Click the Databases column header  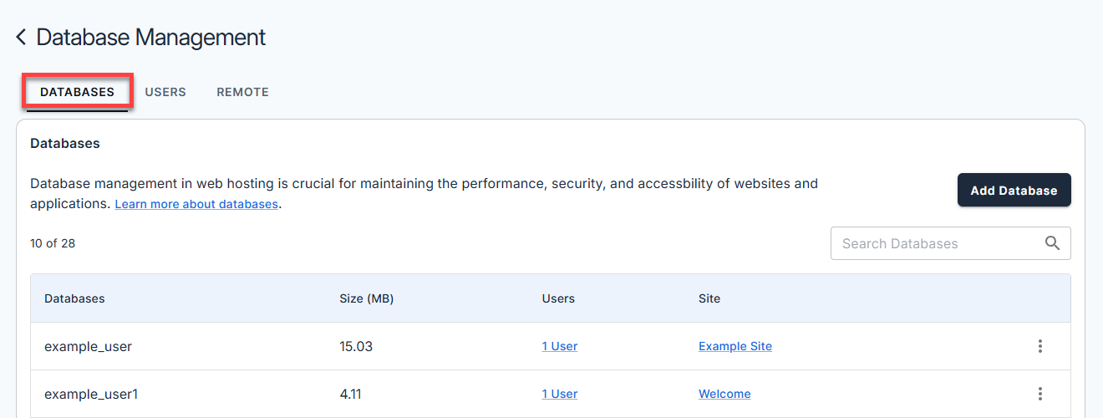tap(74, 298)
